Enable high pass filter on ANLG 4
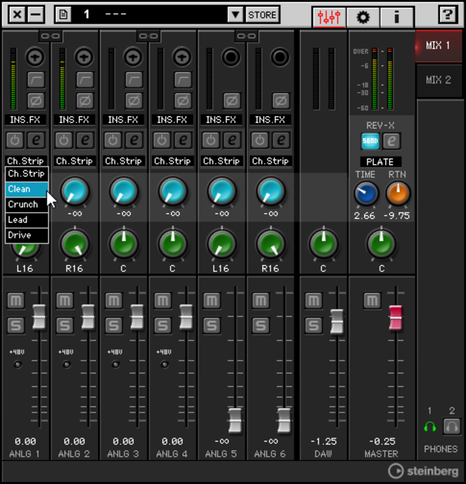Image resolution: width=466 pixels, height=484 pixels. 183,80
